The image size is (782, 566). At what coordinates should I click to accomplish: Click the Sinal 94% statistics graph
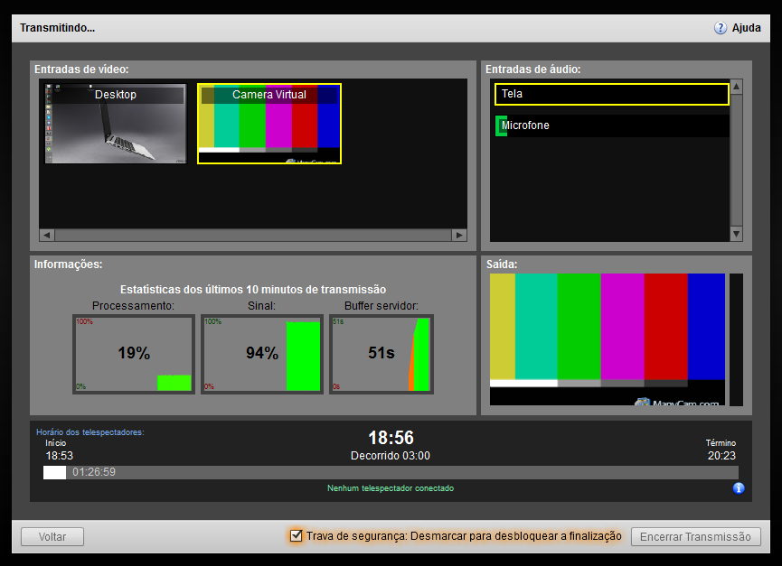click(x=262, y=354)
